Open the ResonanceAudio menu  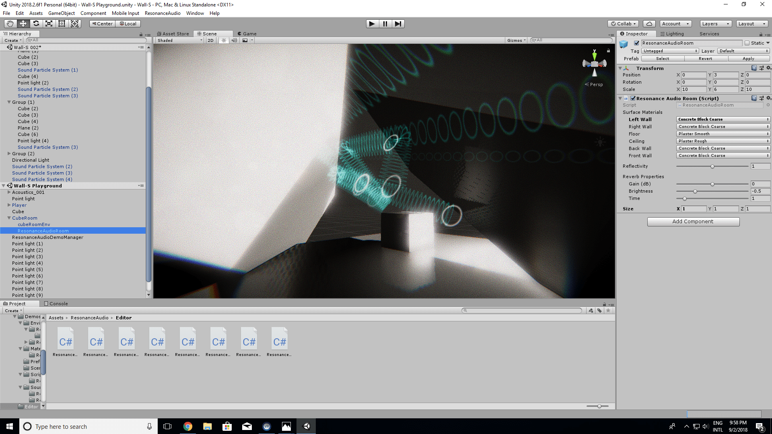pos(163,13)
